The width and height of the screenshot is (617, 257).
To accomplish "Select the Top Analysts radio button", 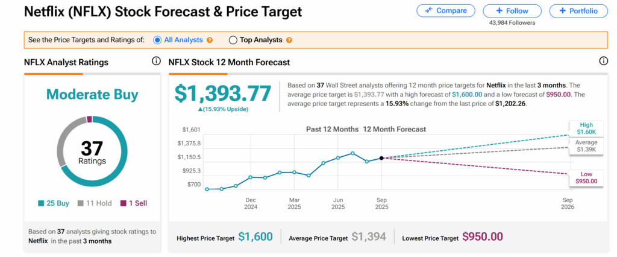I will coord(233,40).
